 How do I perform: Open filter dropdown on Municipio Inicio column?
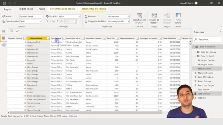click(83, 38)
